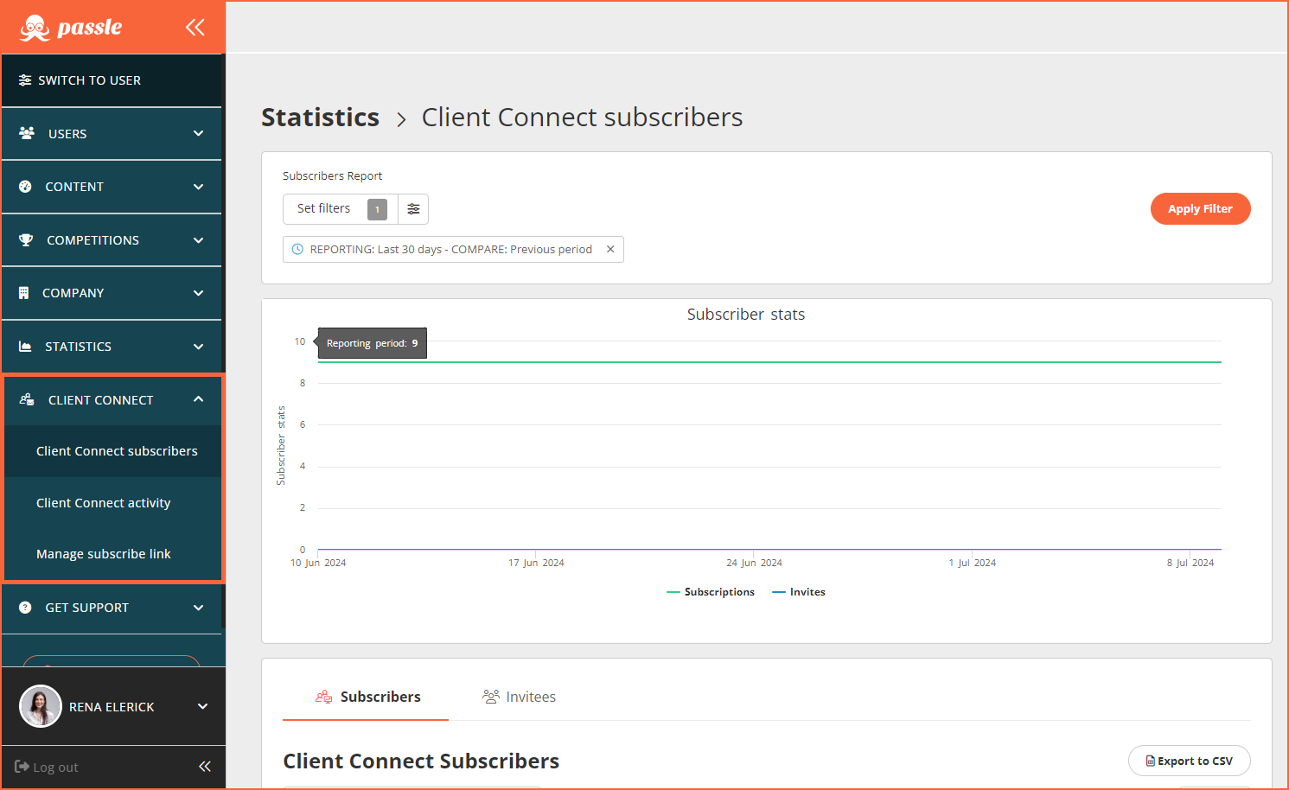
Task: Collapse sidebar with top double-chevron icon
Action: pyautogui.click(x=195, y=28)
